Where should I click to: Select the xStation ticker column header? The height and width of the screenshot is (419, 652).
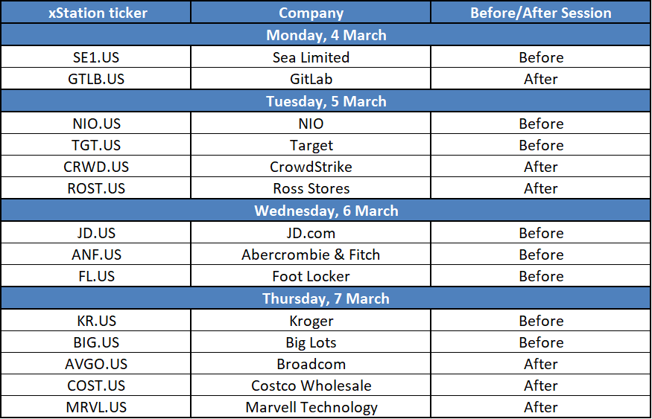tap(95, 13)
